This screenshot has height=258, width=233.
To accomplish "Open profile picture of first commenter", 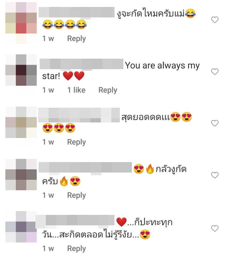I will tap(21, 23).
